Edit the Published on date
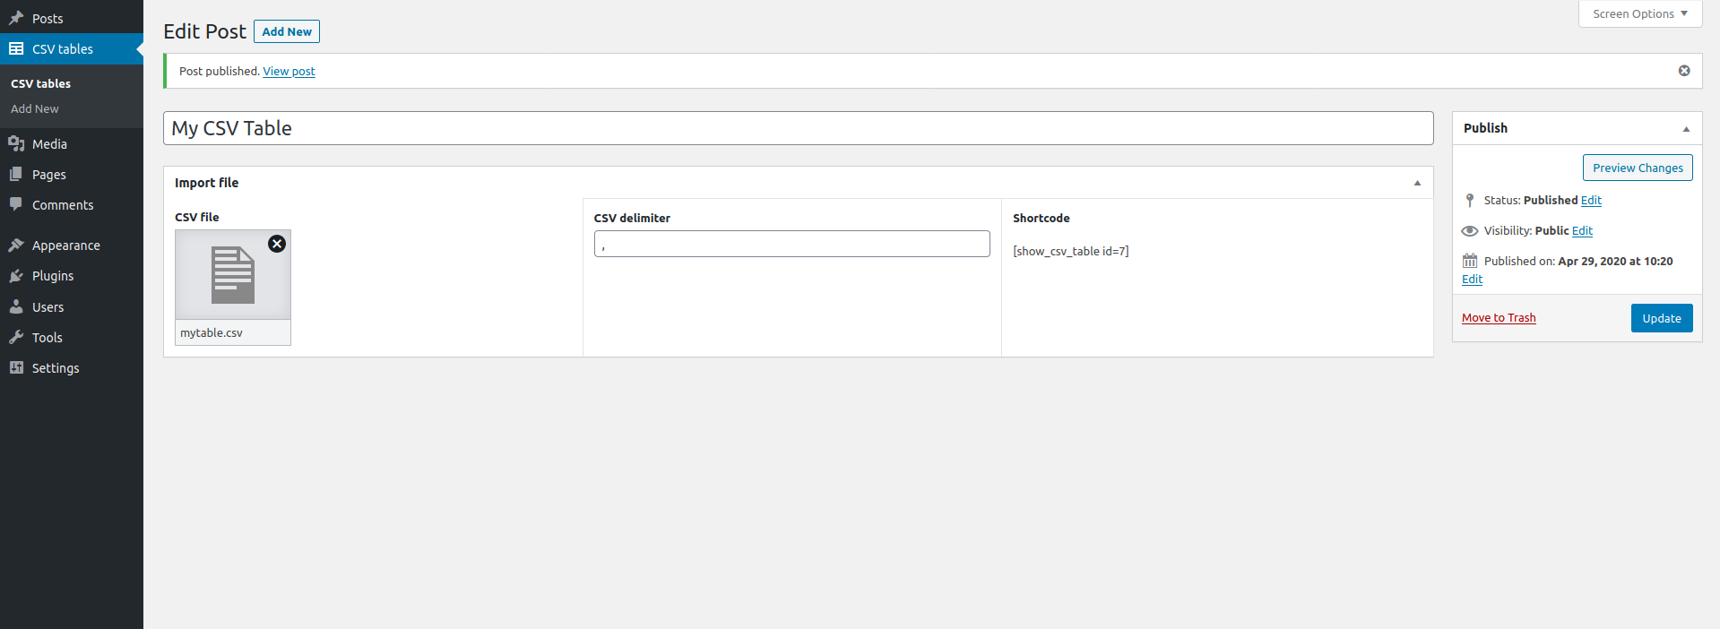 tap(1472, 279)
